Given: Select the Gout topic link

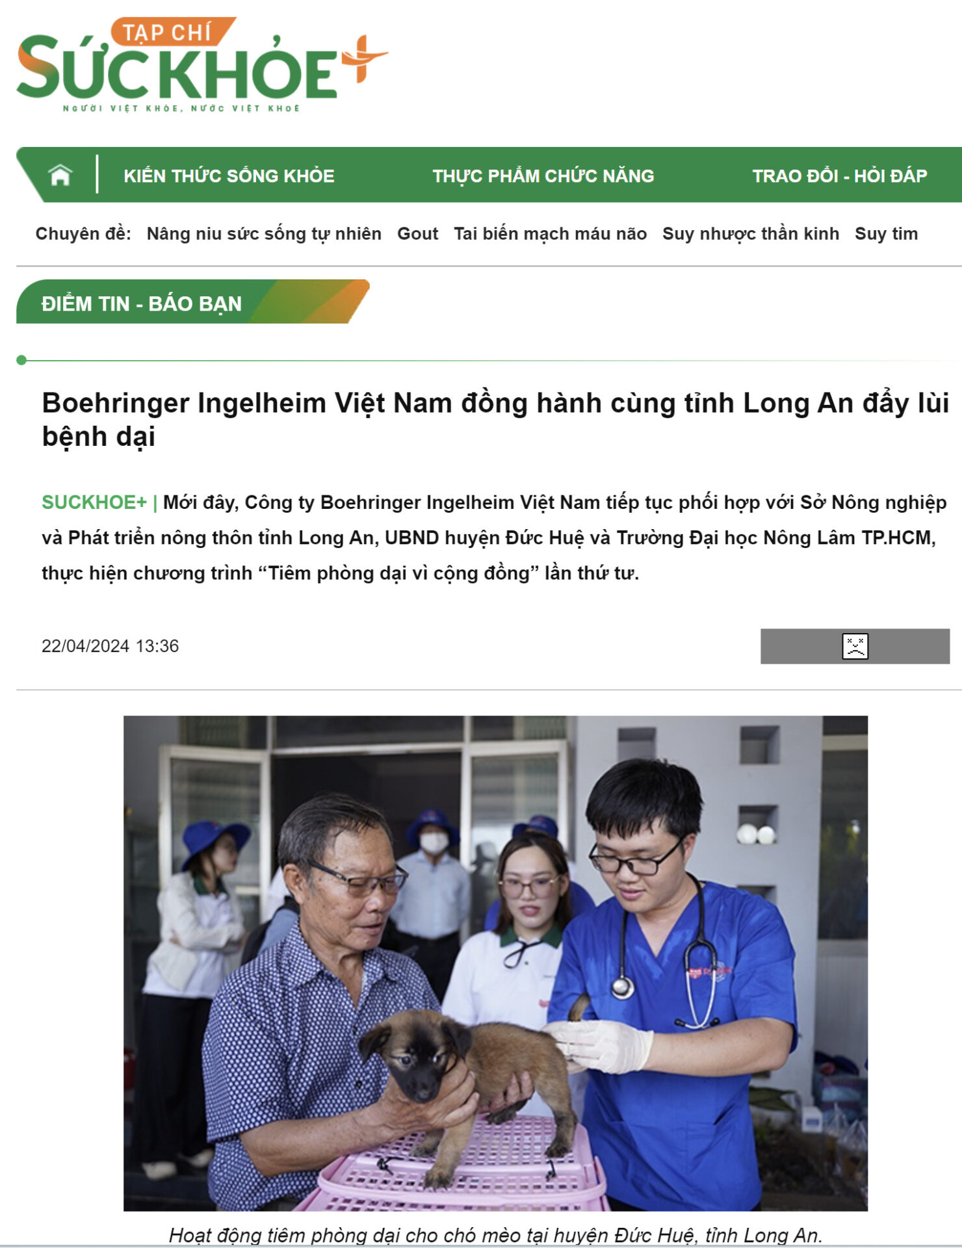Looking at the screenshot, I should coord(418,233).
